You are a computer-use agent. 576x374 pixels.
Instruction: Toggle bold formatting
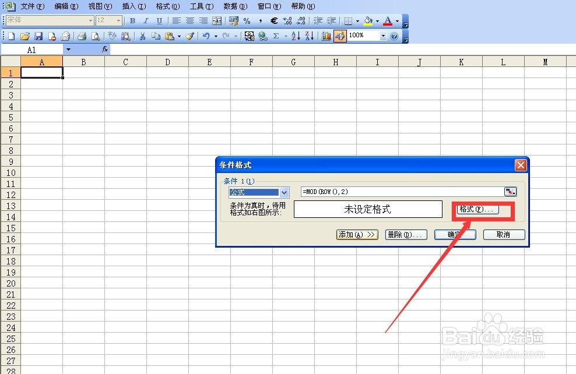tap(132, 21)
